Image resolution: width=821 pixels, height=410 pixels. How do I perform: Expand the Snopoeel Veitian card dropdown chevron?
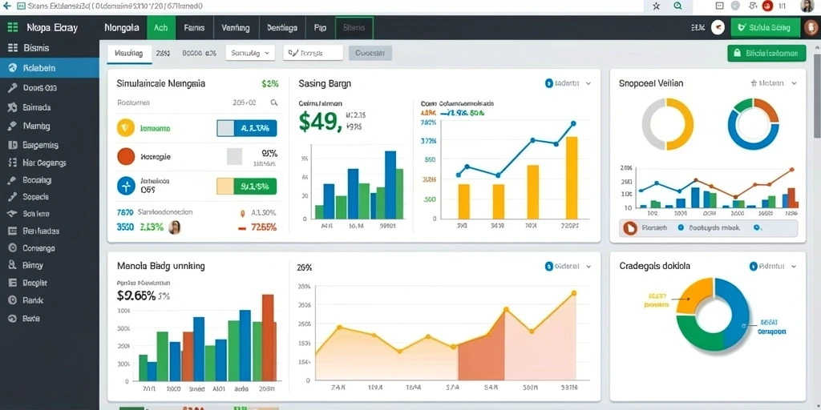[794, 83]
